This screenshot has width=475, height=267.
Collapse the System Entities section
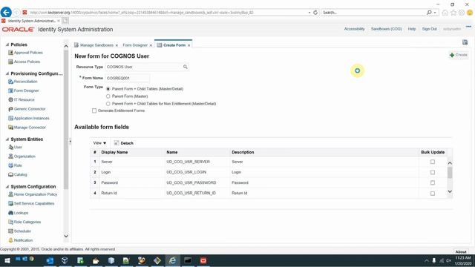[x=7, y=139]
